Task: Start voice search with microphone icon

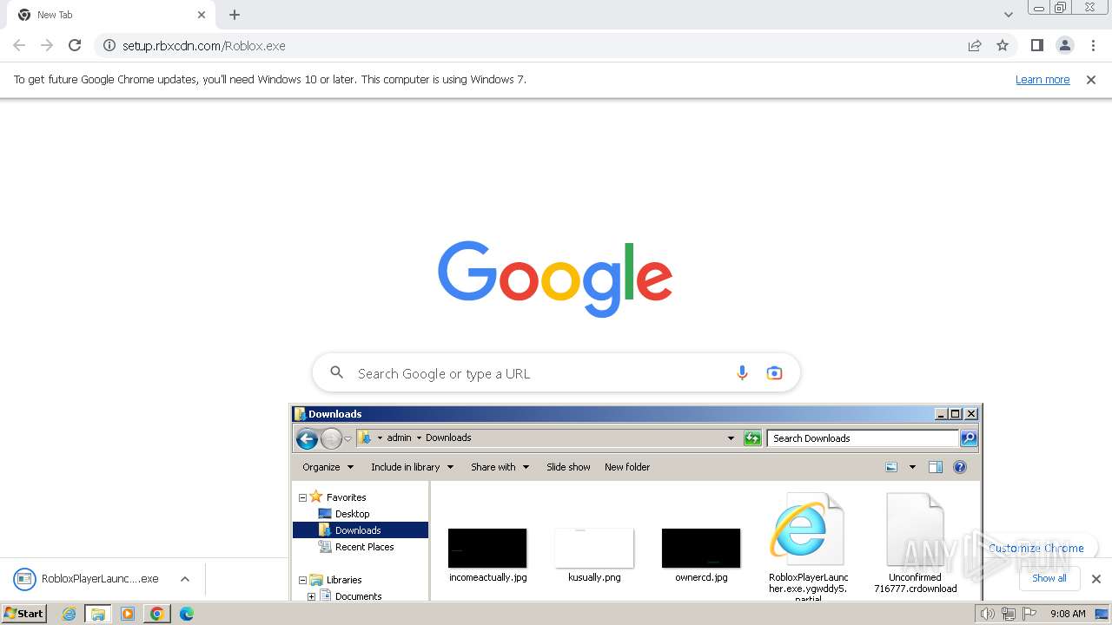Action: pos(742,373)
